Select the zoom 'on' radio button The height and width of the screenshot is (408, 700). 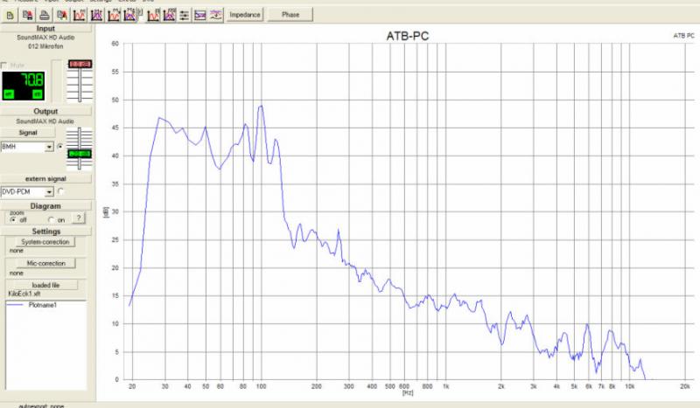[x=51, y=220]
